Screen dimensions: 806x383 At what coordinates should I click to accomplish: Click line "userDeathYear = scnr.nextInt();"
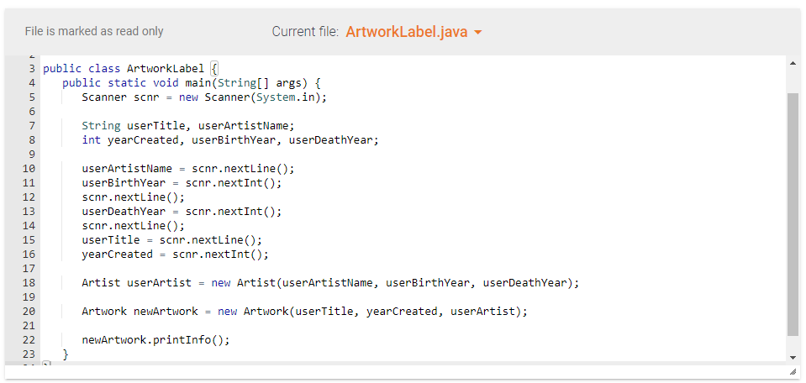182,212
